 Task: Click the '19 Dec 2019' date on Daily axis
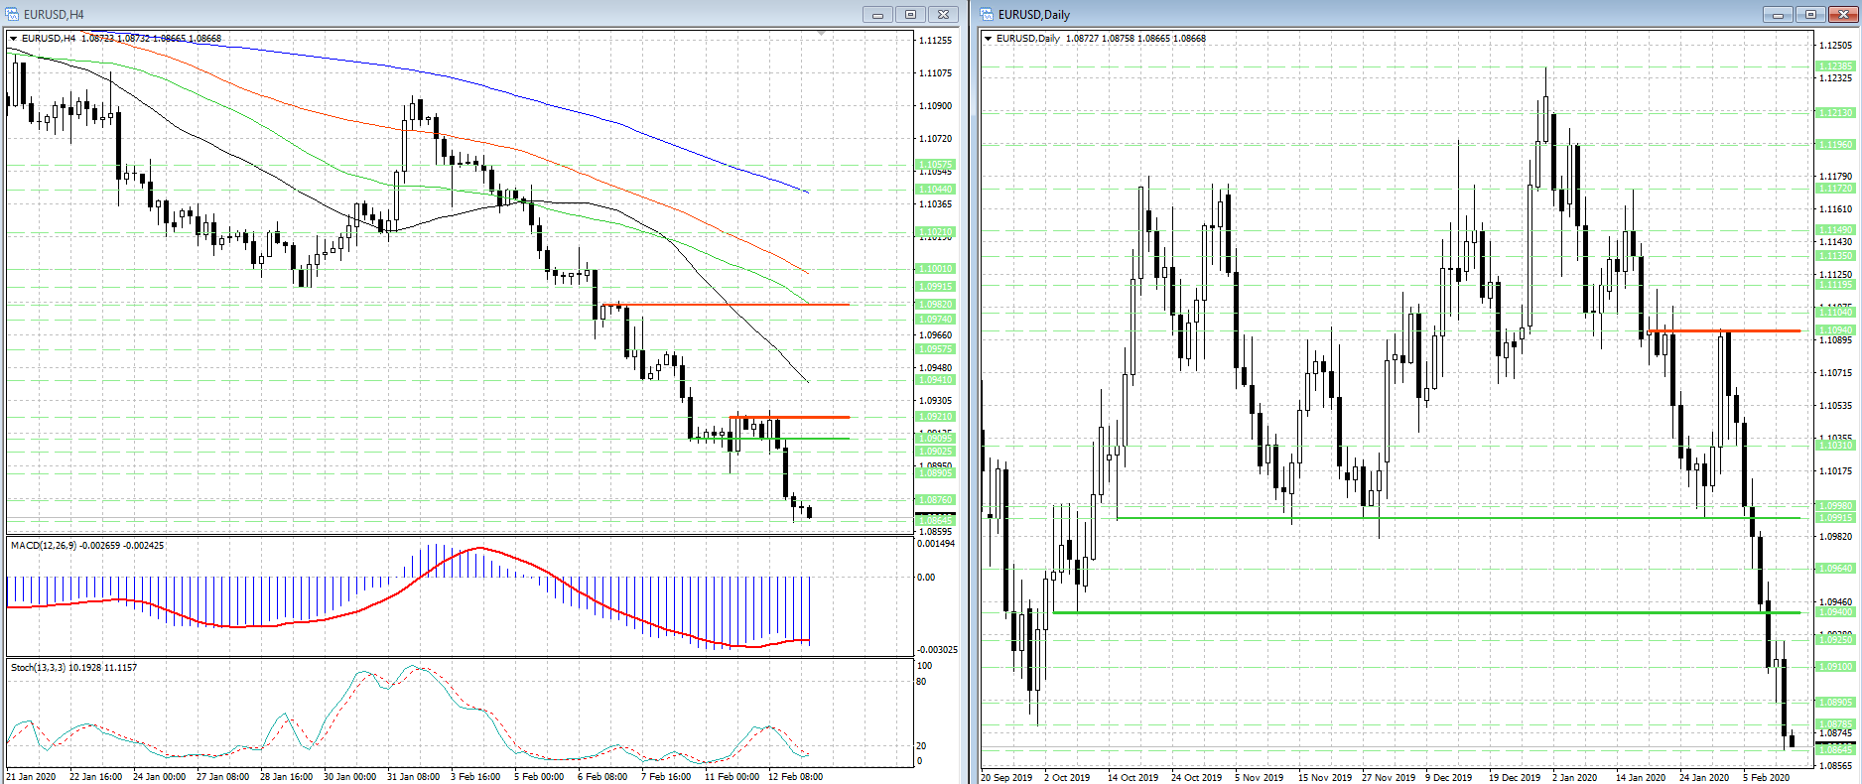[1515, 778]
